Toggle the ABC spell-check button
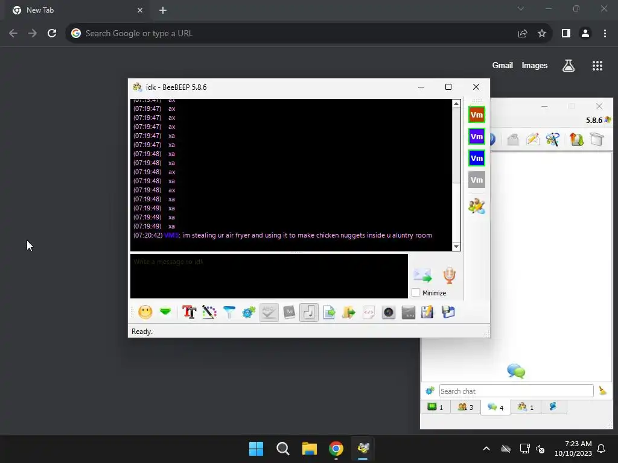Image resolution: width=618 pixels, height=463 pixels. (x=269, y=312)
